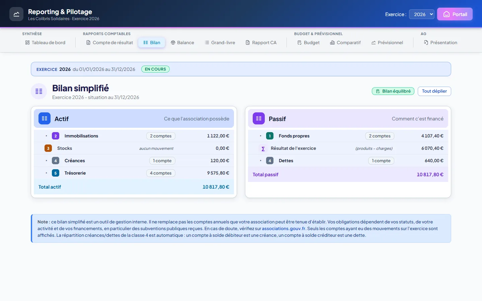Expand the Fonds propres row arrow
The image size is (482, 301).
tap(261, 136)
